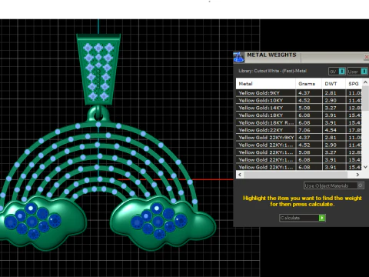Select the Yellow Gold:22KY row
The height and width of the screenshot is (277, 369).
pyautogui.click(x=299, y=130)
